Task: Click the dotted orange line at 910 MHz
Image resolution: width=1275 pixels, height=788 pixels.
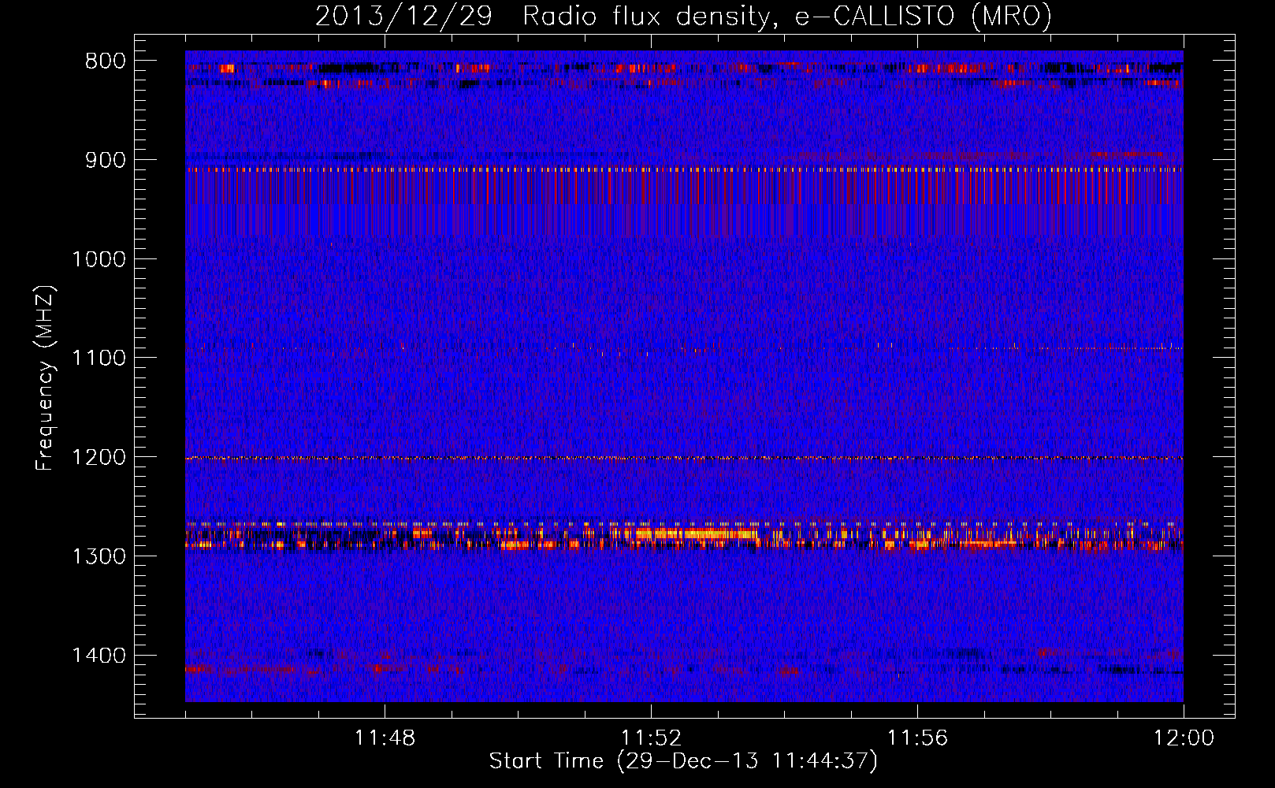Action: pos(684,169)
